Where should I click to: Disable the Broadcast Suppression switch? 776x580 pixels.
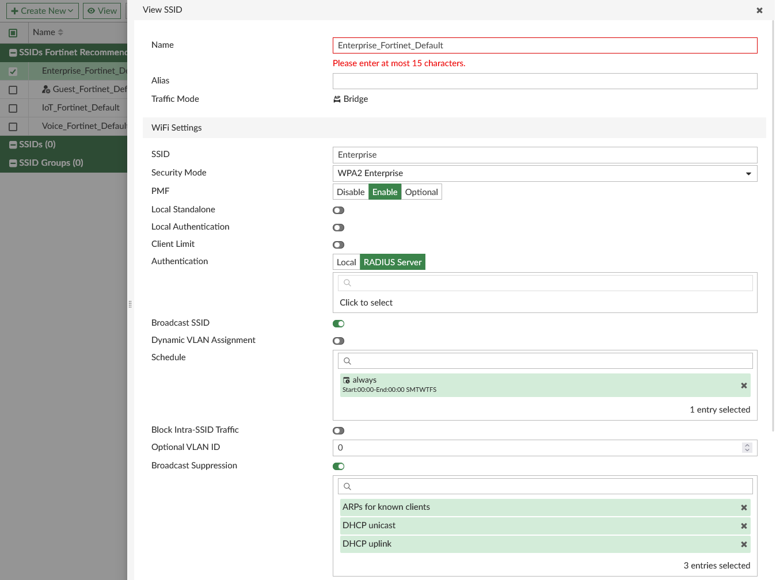point(338,467)
